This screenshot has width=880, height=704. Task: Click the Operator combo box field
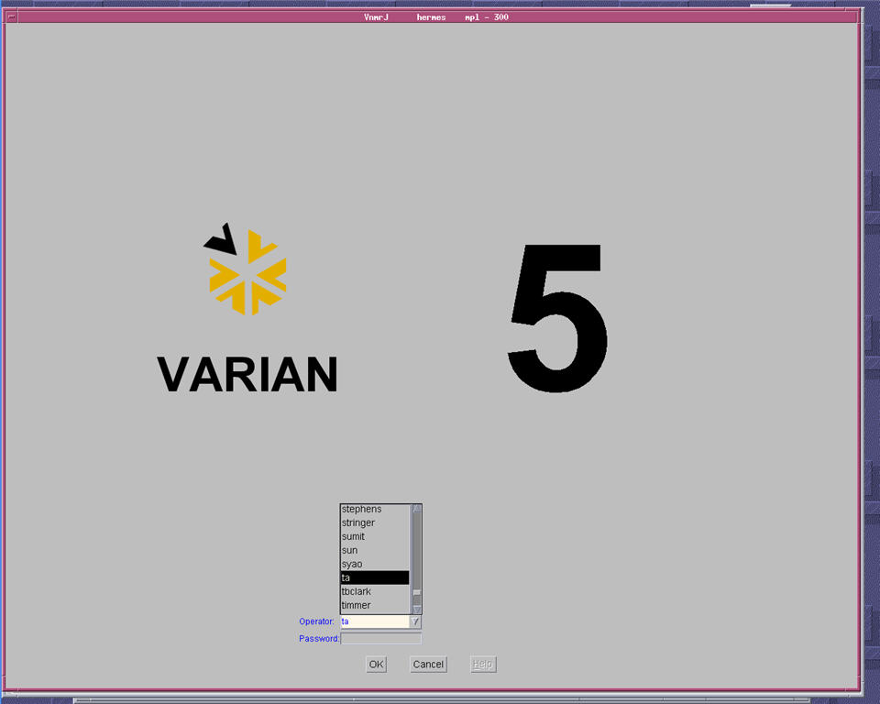(x=376, y=621)
